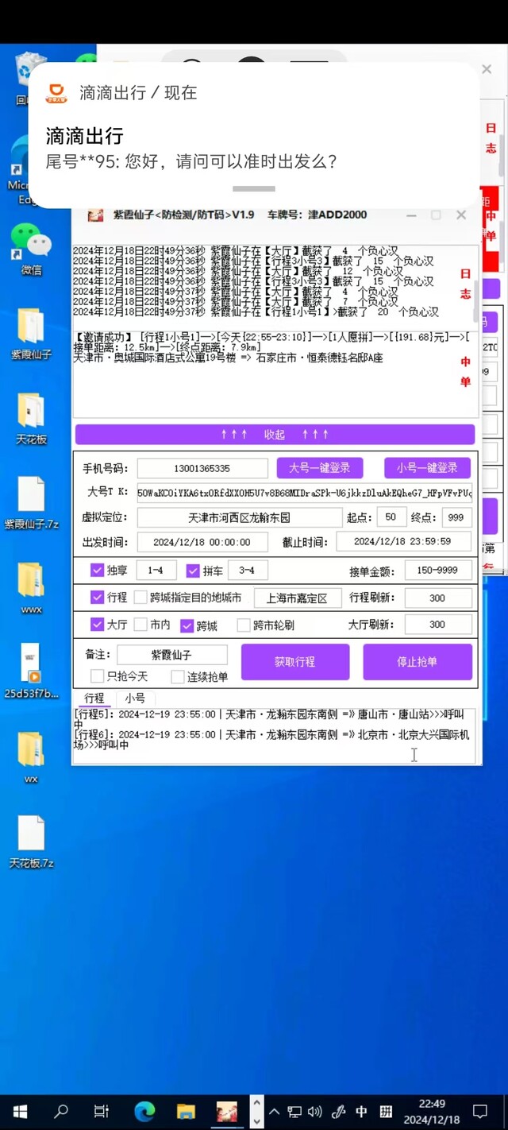Open the wx folder on desktop
Viewport: 508px width, 1130px height.
pyautogui.click(x=30, y=757)
